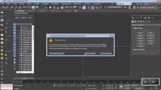Go to animation end button
Image resolution: width=161 pixels, height=90 pixels.
116,85
